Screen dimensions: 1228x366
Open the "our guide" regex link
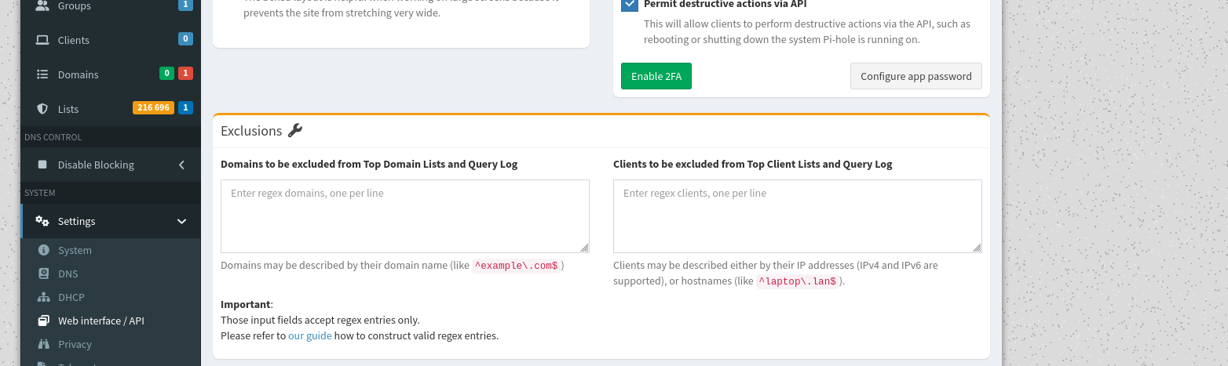[309, 336]
